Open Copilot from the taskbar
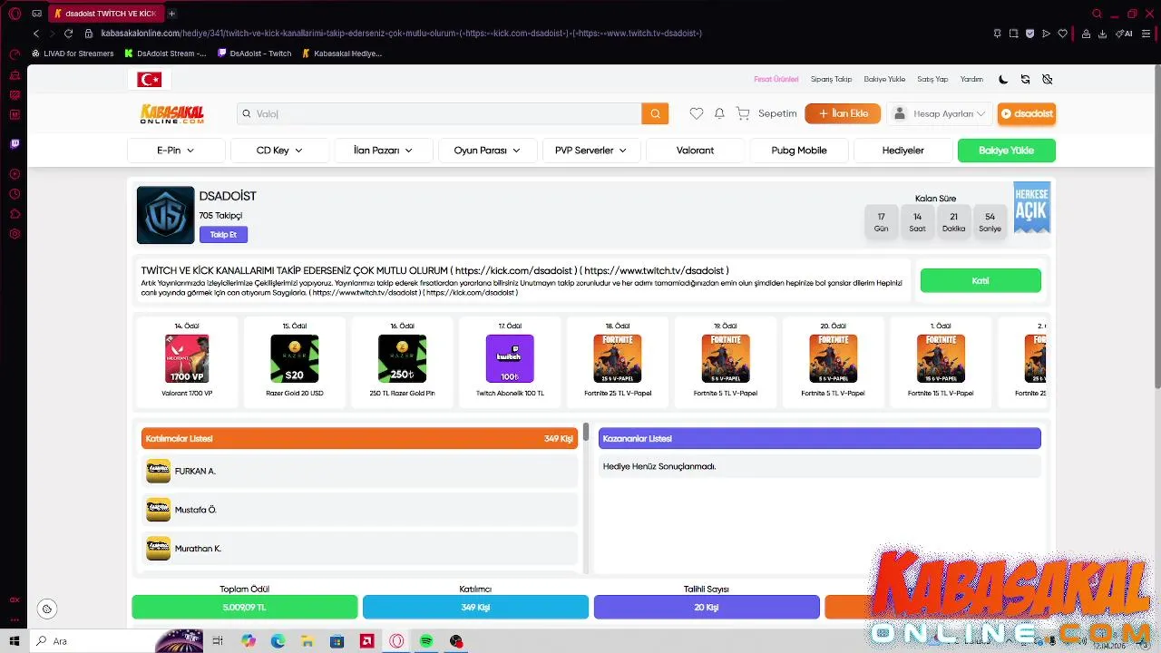Image resolution: width=1161 pixels, height=653 pixels. tap(249, 641)
